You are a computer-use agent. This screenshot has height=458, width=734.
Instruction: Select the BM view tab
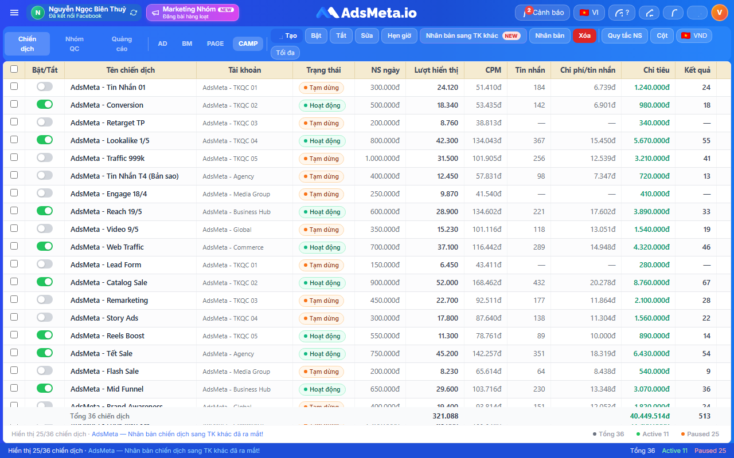(x=187, y=44)
